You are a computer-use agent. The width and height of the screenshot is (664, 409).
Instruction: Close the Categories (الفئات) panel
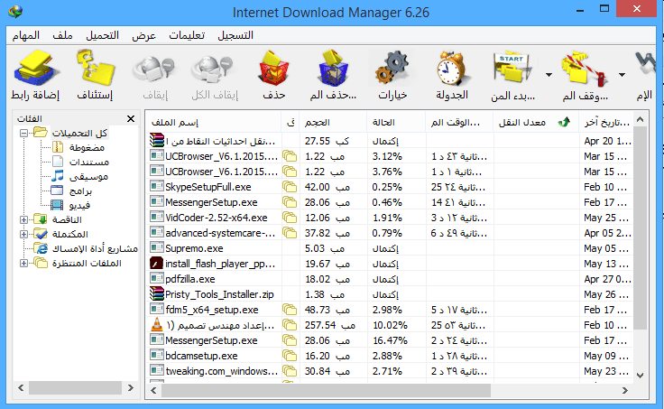(x=131, y=118)
